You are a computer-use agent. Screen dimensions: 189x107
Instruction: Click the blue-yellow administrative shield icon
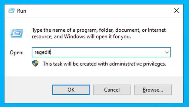point(36,63)
